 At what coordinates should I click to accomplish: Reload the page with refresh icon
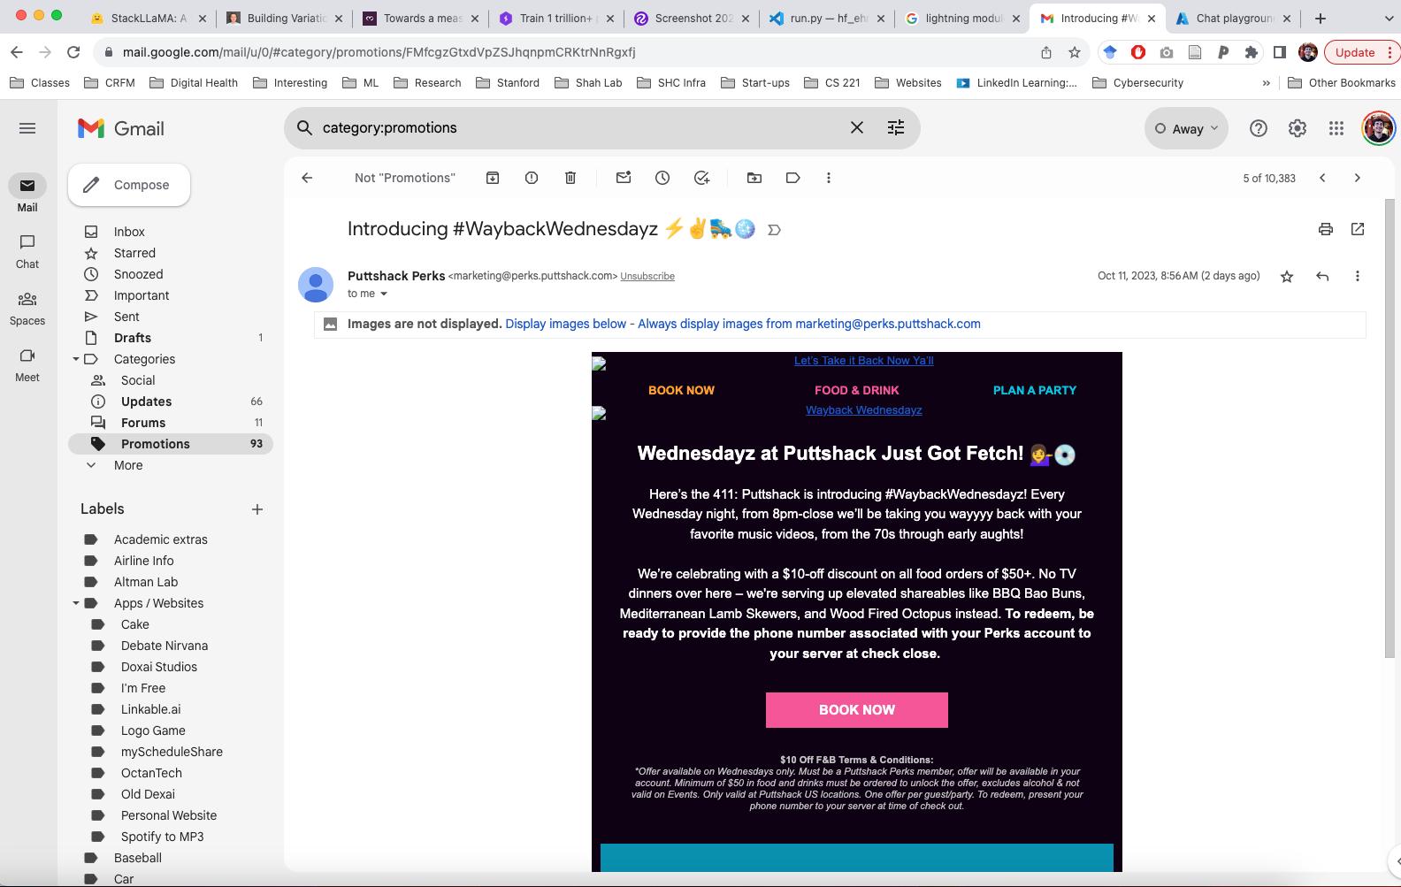point(73,52)
